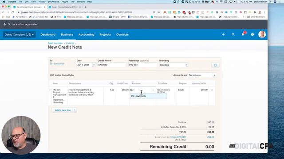Open the Add a new line arrow menu
The image size is (284, 159).
(x=75, y=110)
